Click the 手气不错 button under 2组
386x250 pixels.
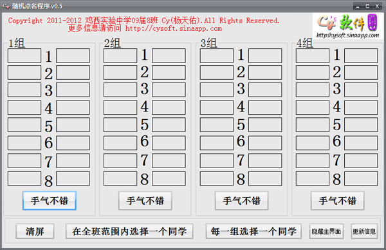coord(145,200)
